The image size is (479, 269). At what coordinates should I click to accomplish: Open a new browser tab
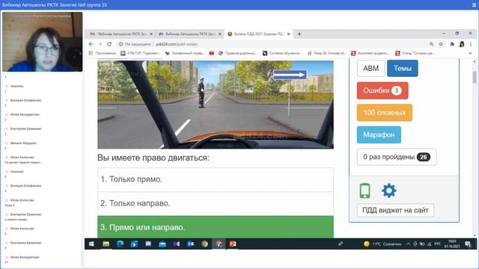tap(299, 34)
